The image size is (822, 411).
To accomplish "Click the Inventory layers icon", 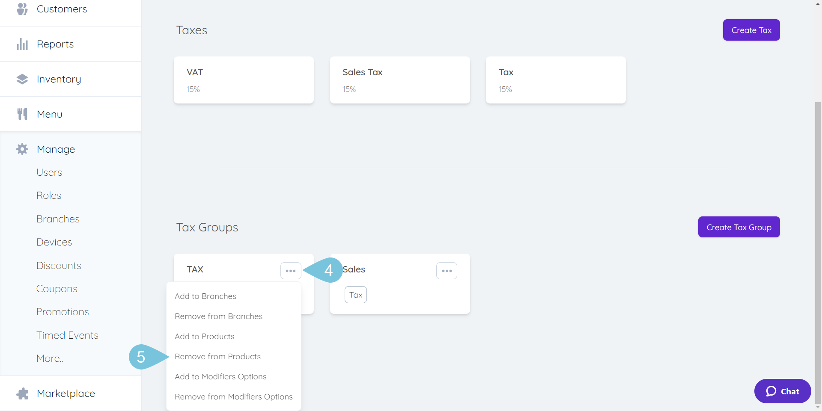I will (22, 79).
